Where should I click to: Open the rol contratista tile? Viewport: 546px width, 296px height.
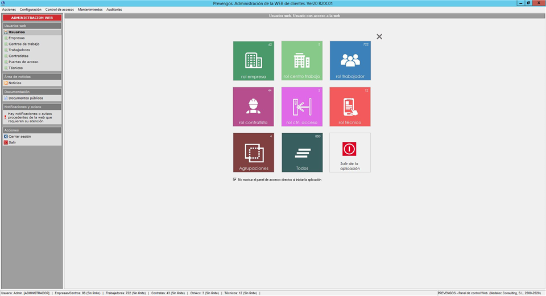coord(253,106)
